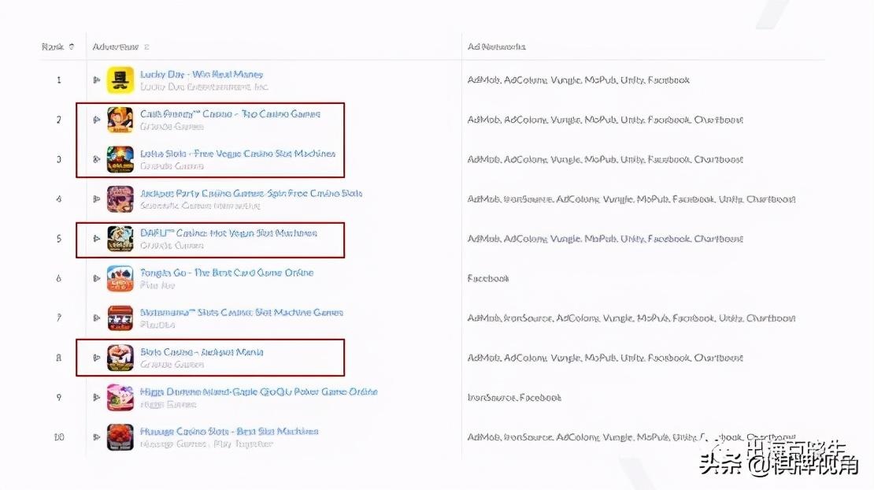Select rank number 10 cell

(x=58, y=437)
